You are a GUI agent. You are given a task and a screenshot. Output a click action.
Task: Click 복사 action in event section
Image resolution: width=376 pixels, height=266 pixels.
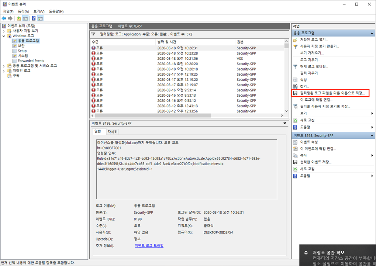(303, 155)
